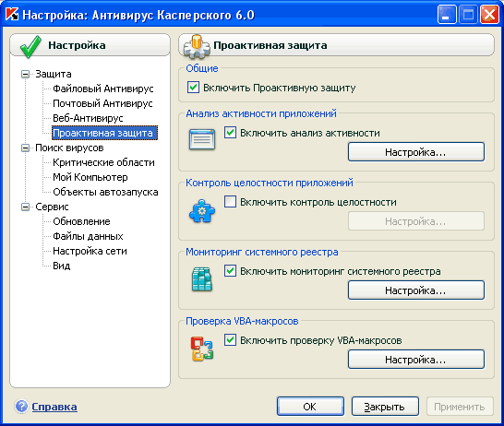The height and width of the screenshot is (426, 504).
Task: Collapse the Сервис tree node
Action: (25, 207)
